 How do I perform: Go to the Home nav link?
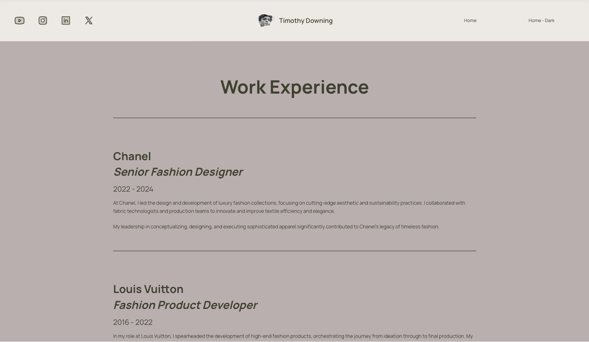(x=470, y=20)
